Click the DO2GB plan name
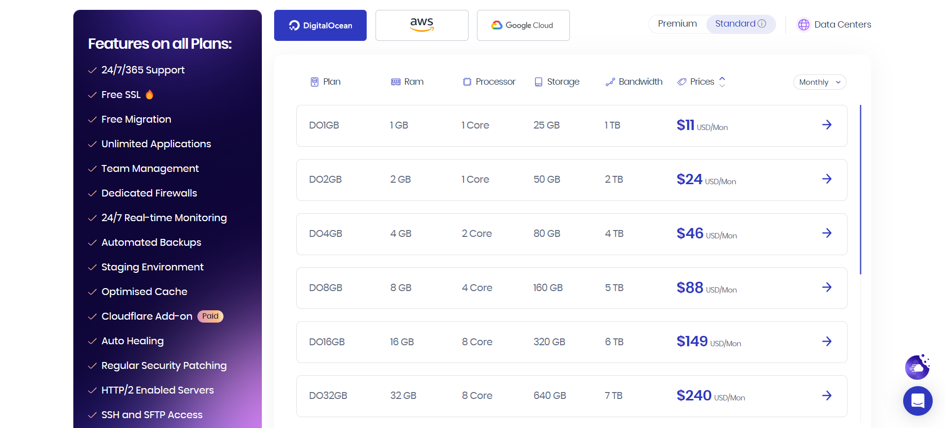The height and width of the screenshot is (428, 945). coord(325,179)
